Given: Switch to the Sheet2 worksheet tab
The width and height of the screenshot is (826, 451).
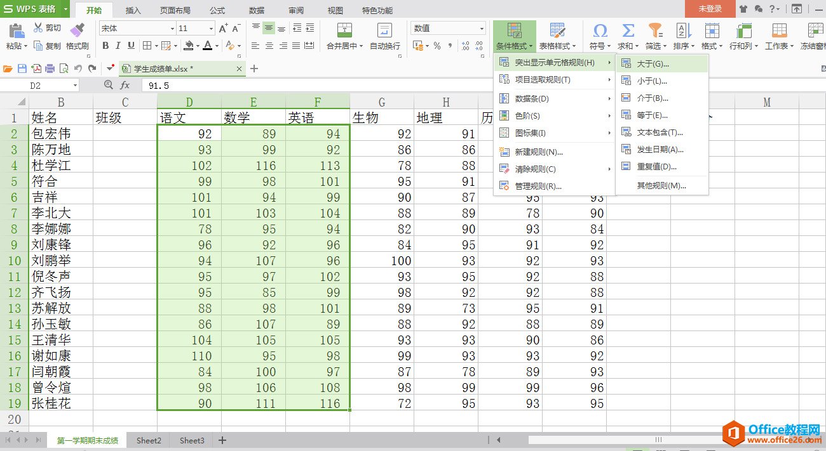Looking at the screenshot, I should pyautogui.click(x=149, y=440).
